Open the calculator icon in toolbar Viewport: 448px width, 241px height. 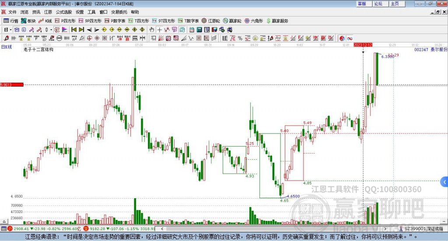point(199,30)
